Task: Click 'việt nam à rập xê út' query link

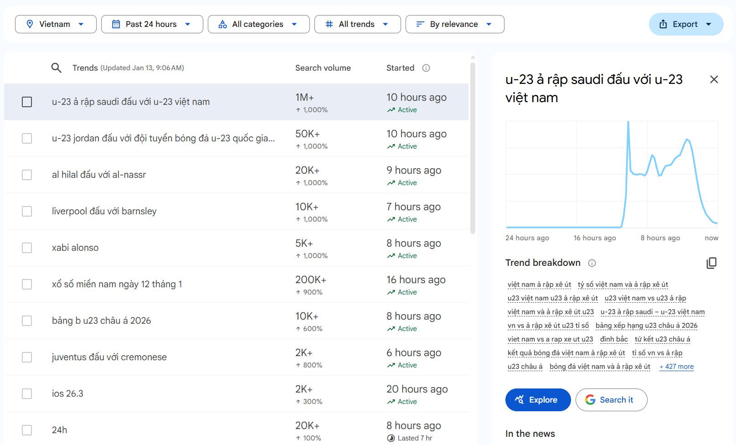Action: point(539,285)
